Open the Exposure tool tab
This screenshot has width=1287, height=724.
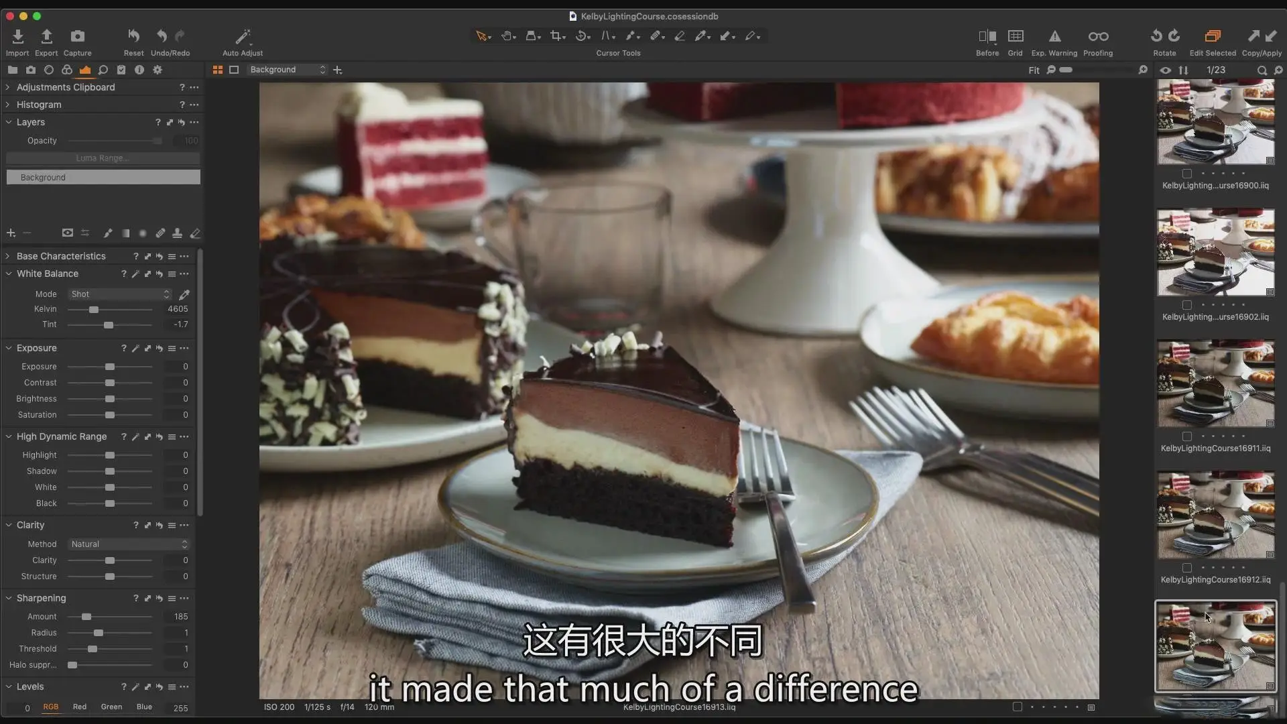(85, 70)
